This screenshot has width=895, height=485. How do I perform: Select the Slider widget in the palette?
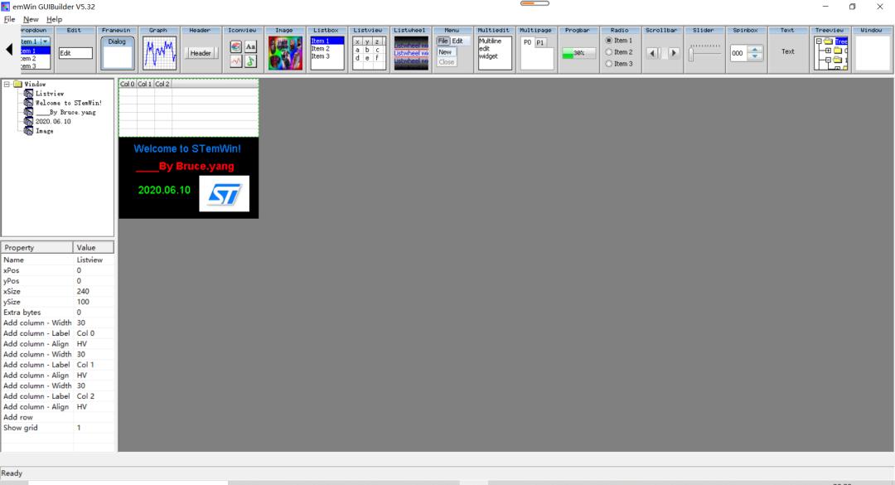pyautogui.click(x=704, y=50)
